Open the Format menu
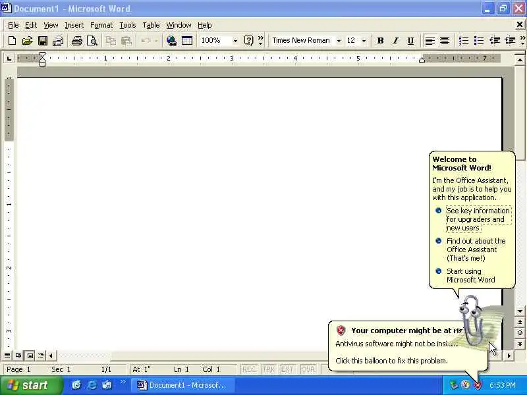527x395 pixels. pyautogui.click(x=101, y=25)
